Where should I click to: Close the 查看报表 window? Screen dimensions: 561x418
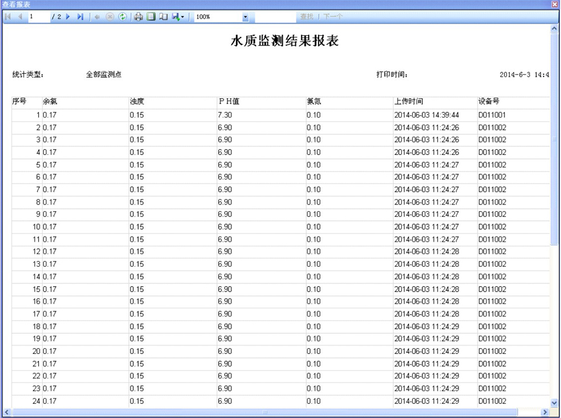pyautogui.click(x=555, y=4)
